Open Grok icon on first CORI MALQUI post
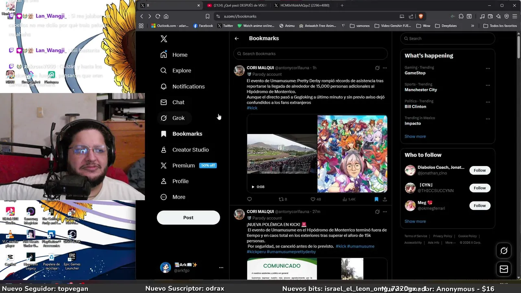The image size is (521, 293). 377,68
